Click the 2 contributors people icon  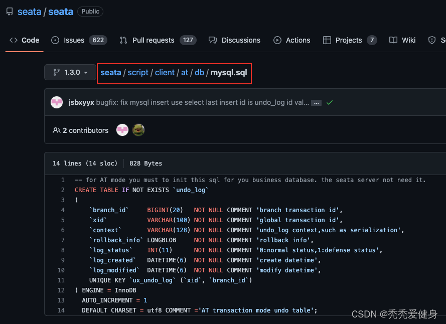[57, 130]
